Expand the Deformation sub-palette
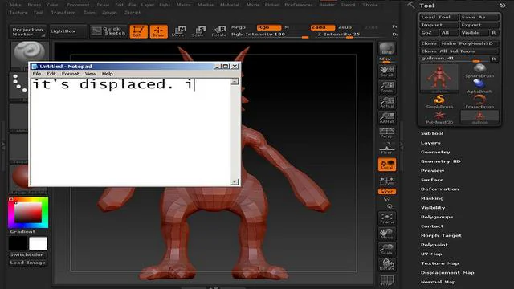Viewport: 514px width, 289px height. point(439,189)
